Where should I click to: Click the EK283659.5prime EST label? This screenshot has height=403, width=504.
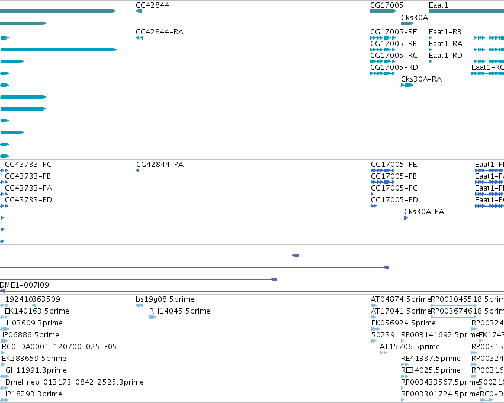tap(34, 359)
